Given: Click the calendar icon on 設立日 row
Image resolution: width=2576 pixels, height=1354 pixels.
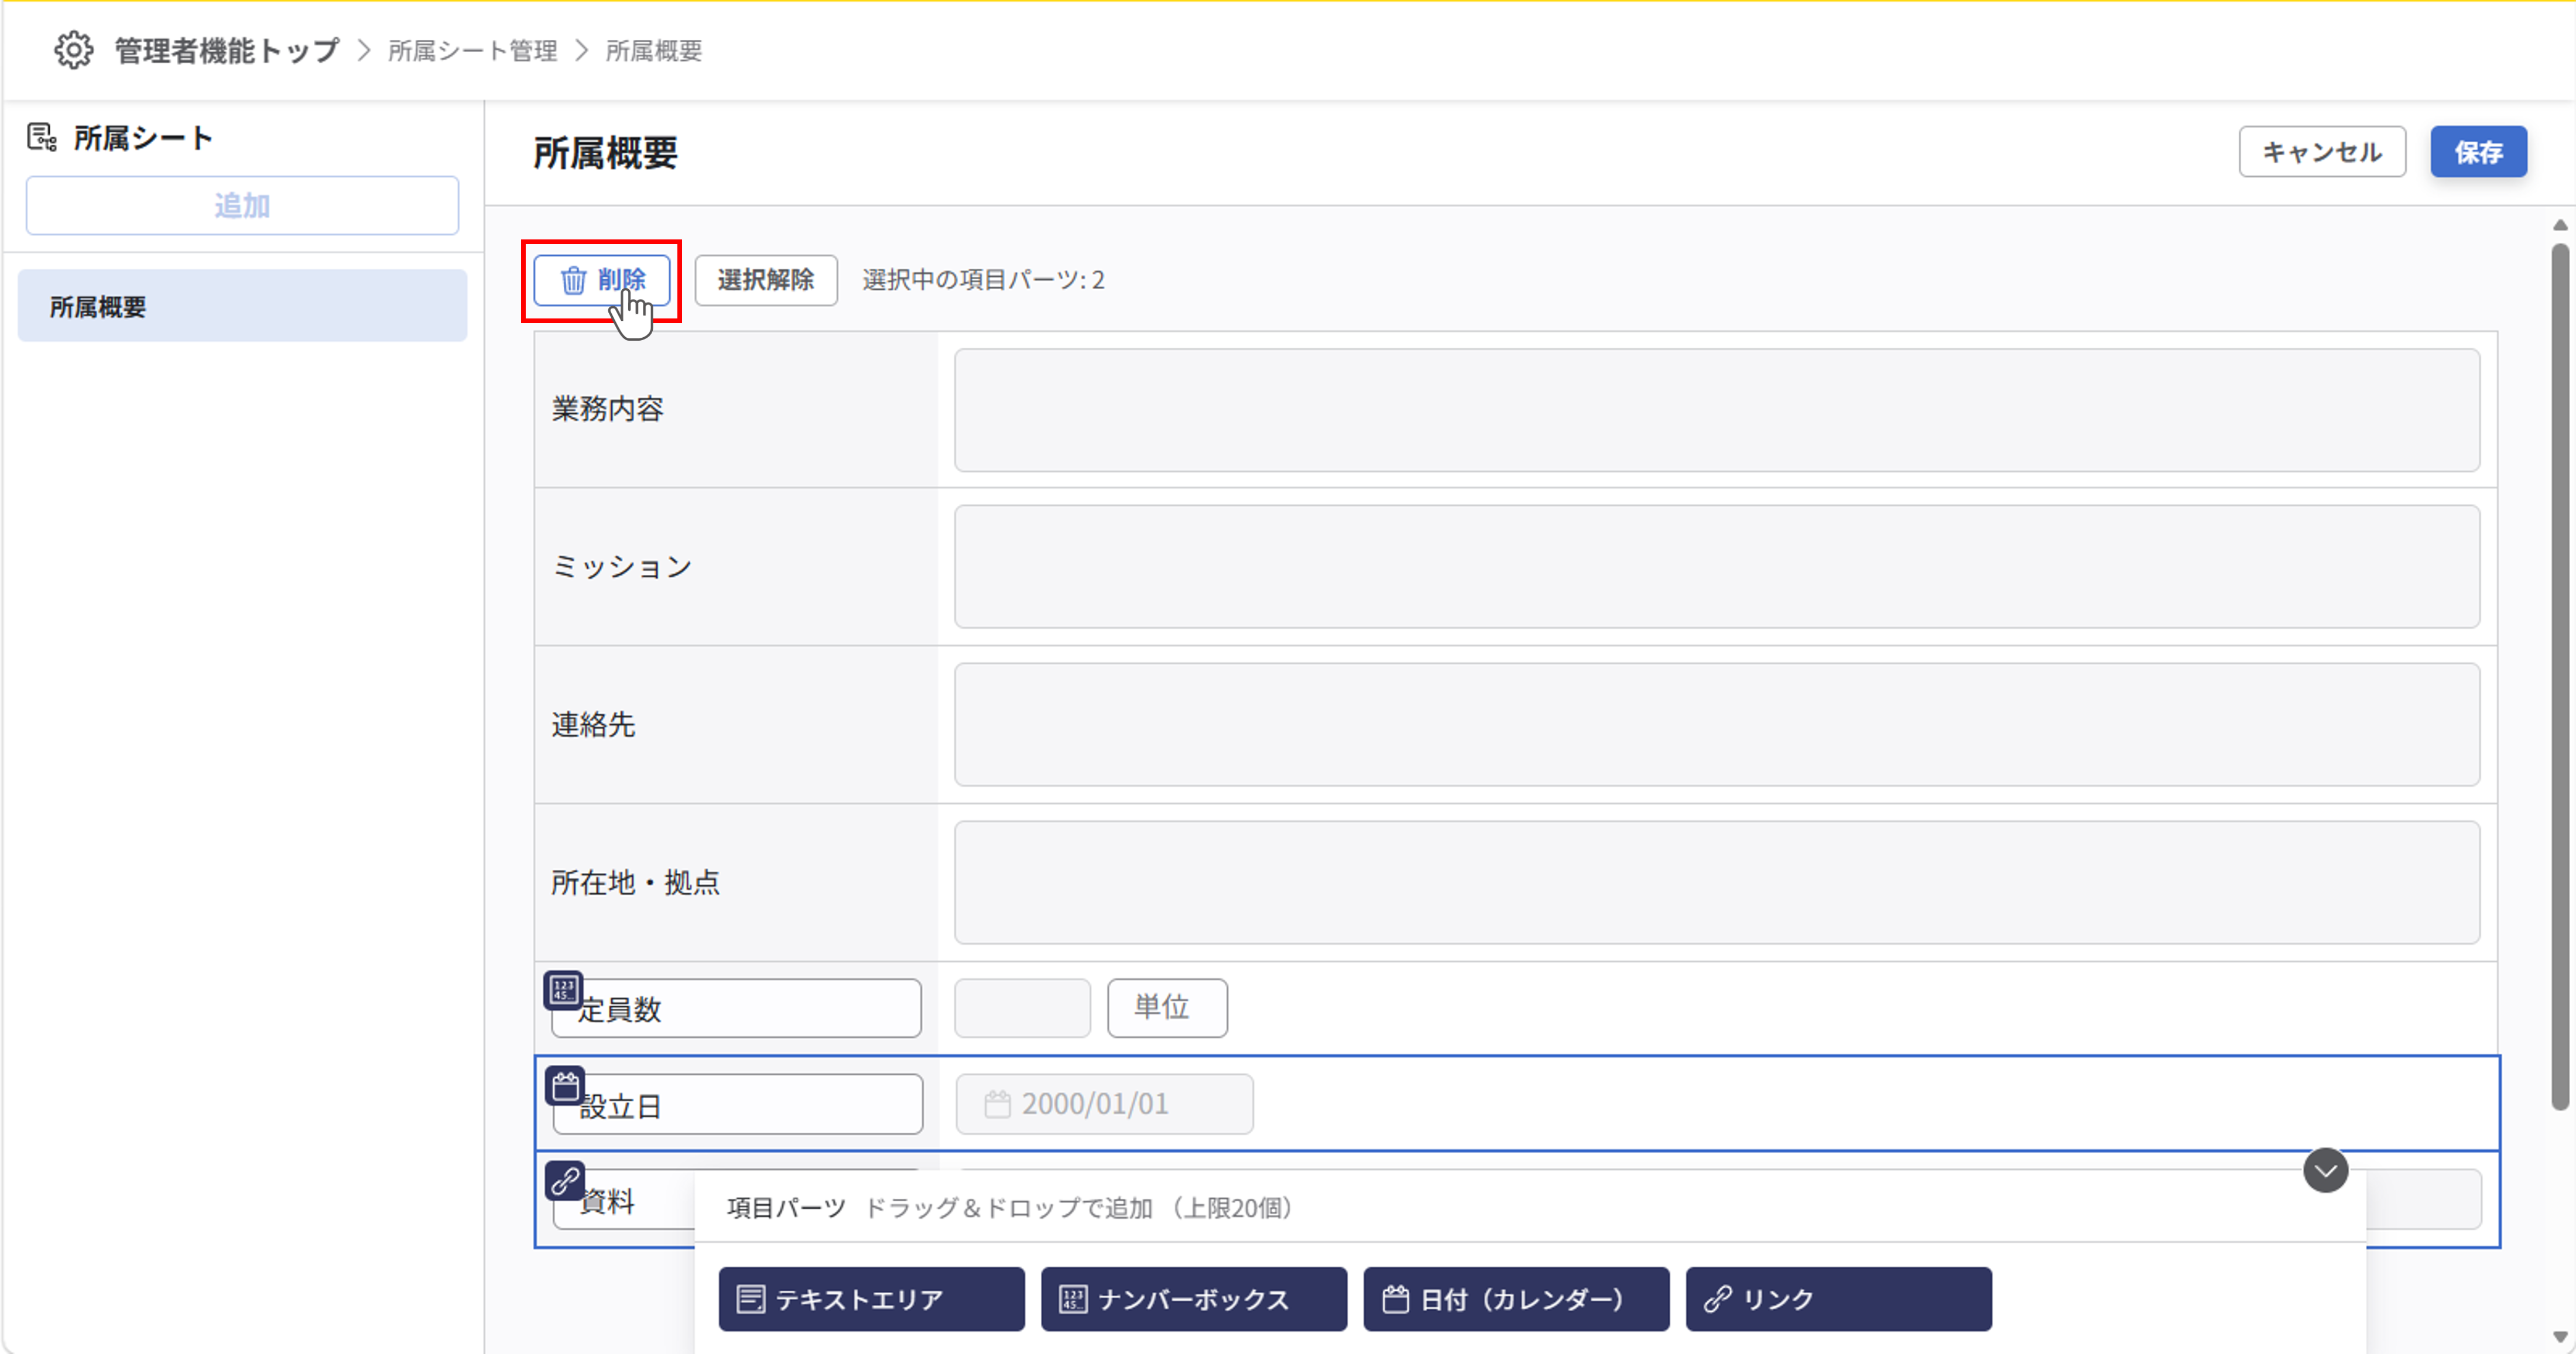Looking at the screenshot, I should (565, 1086).
